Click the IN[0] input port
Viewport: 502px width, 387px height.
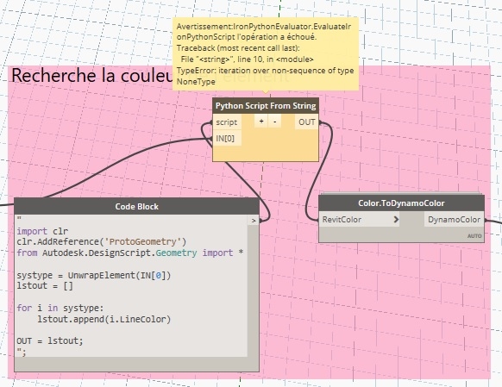(227, 139)
